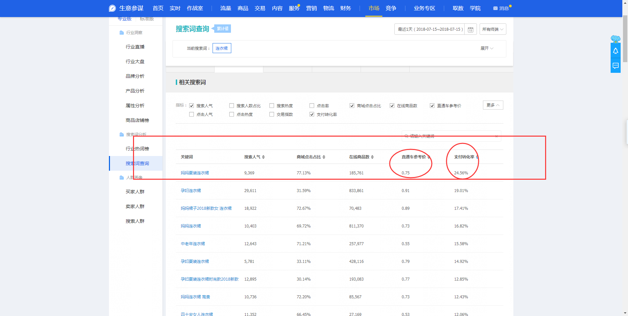The height and width of the screenshot is (316, 628).
Task: Select 属性分析 in sidebar
Action: 135,106
